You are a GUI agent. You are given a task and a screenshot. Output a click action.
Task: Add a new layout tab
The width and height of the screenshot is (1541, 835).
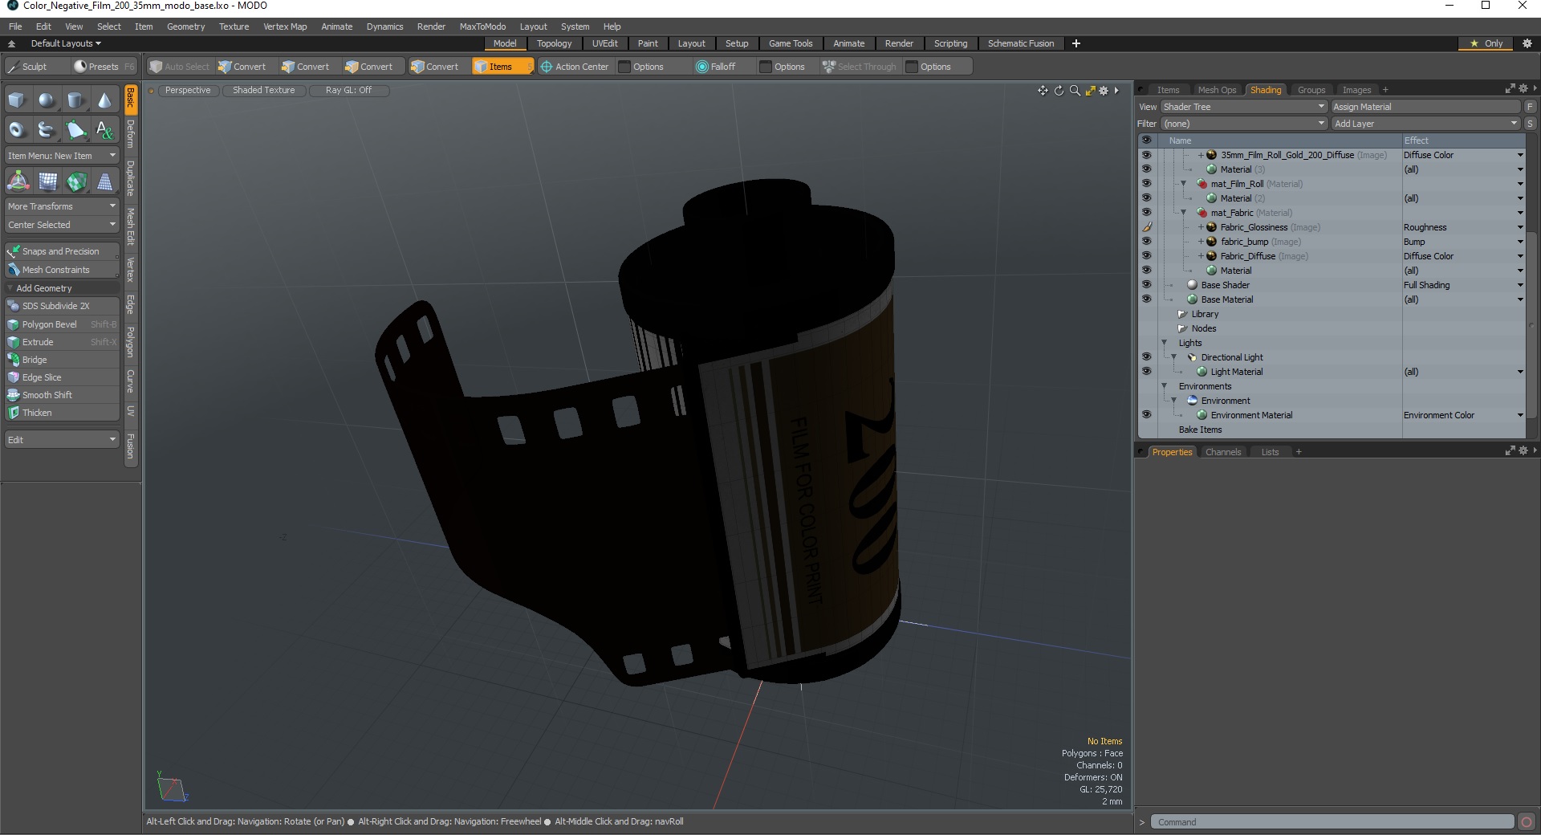pos(1076,43)
